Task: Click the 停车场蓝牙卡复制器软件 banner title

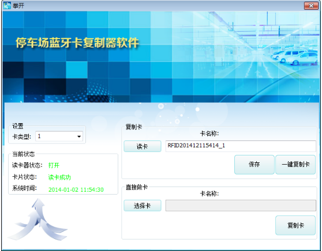Action: click(x=77, y=43)
